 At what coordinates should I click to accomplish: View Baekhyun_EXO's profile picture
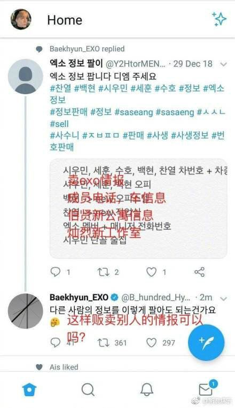26,311
